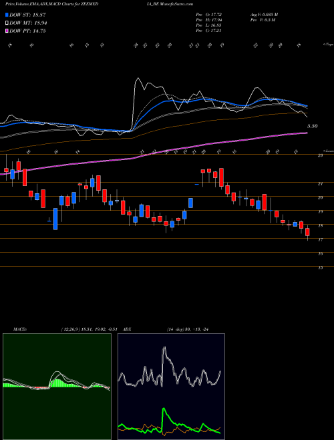
Task: Click the 'MACD:' panel label
Action: click(x=20, y=329)
